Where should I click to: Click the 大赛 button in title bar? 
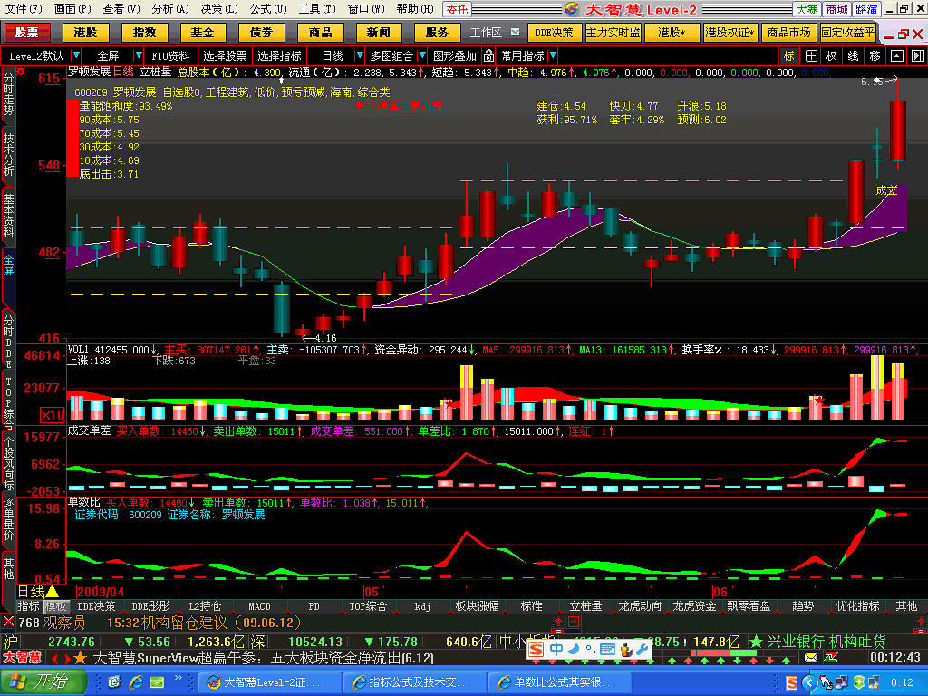pyautogui.click(x=807, y=9)
